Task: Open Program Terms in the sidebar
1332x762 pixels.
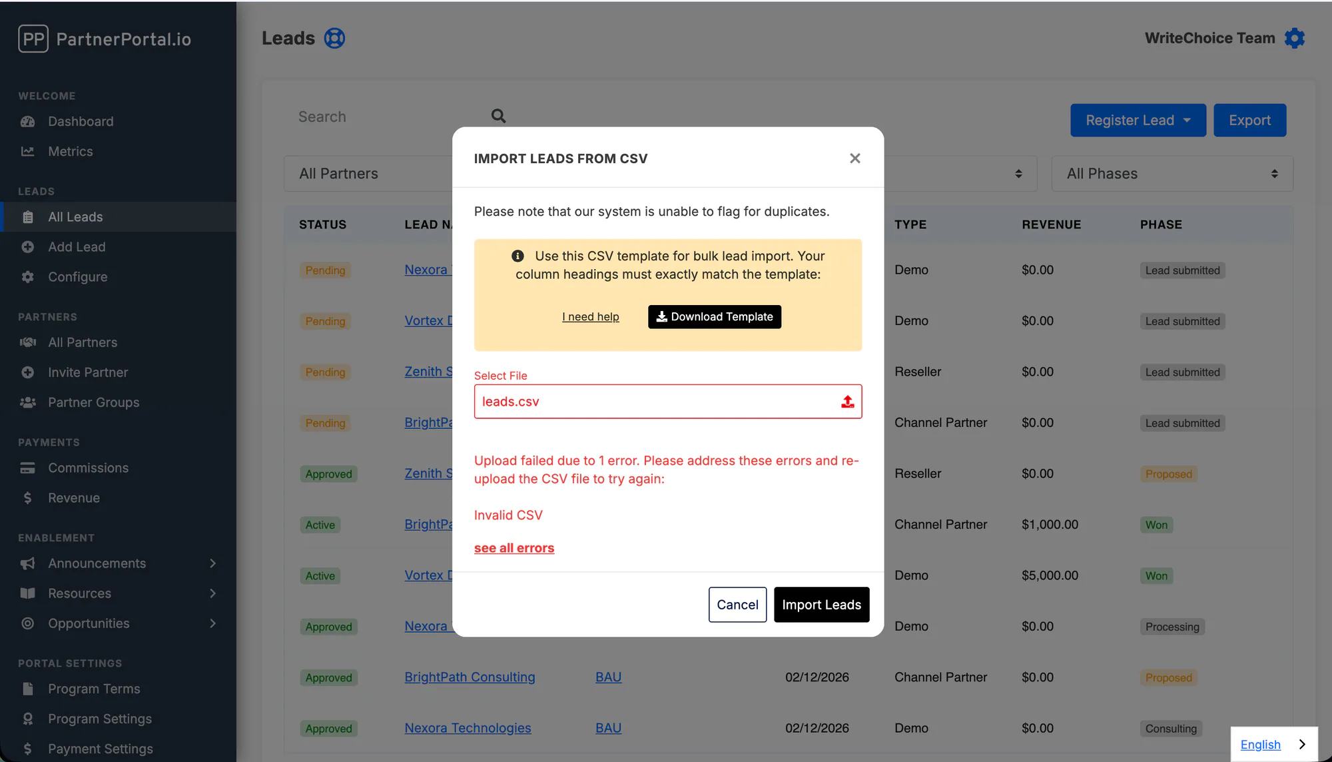Action: tap(94, 689)
